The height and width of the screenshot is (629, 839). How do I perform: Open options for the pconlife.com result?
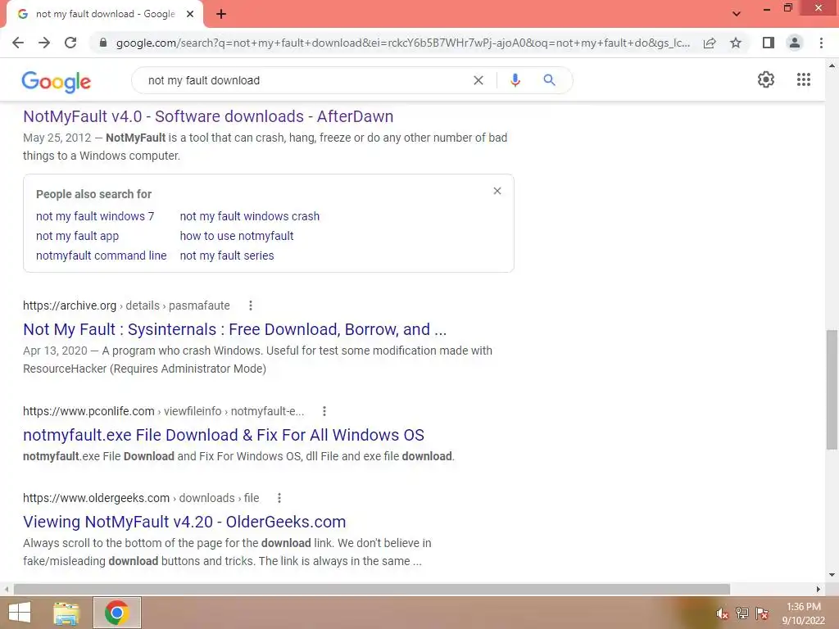click(x=324, y=411)
